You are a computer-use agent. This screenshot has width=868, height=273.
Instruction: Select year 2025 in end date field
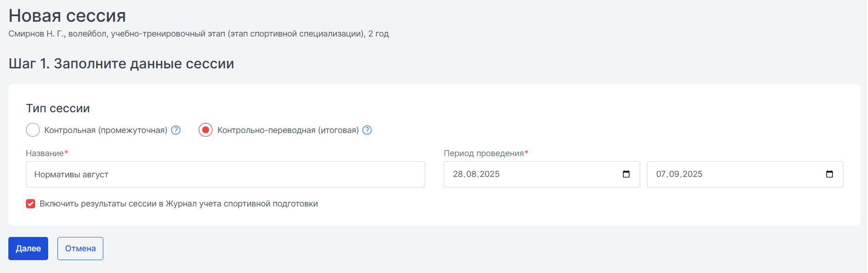pos(692,174)
